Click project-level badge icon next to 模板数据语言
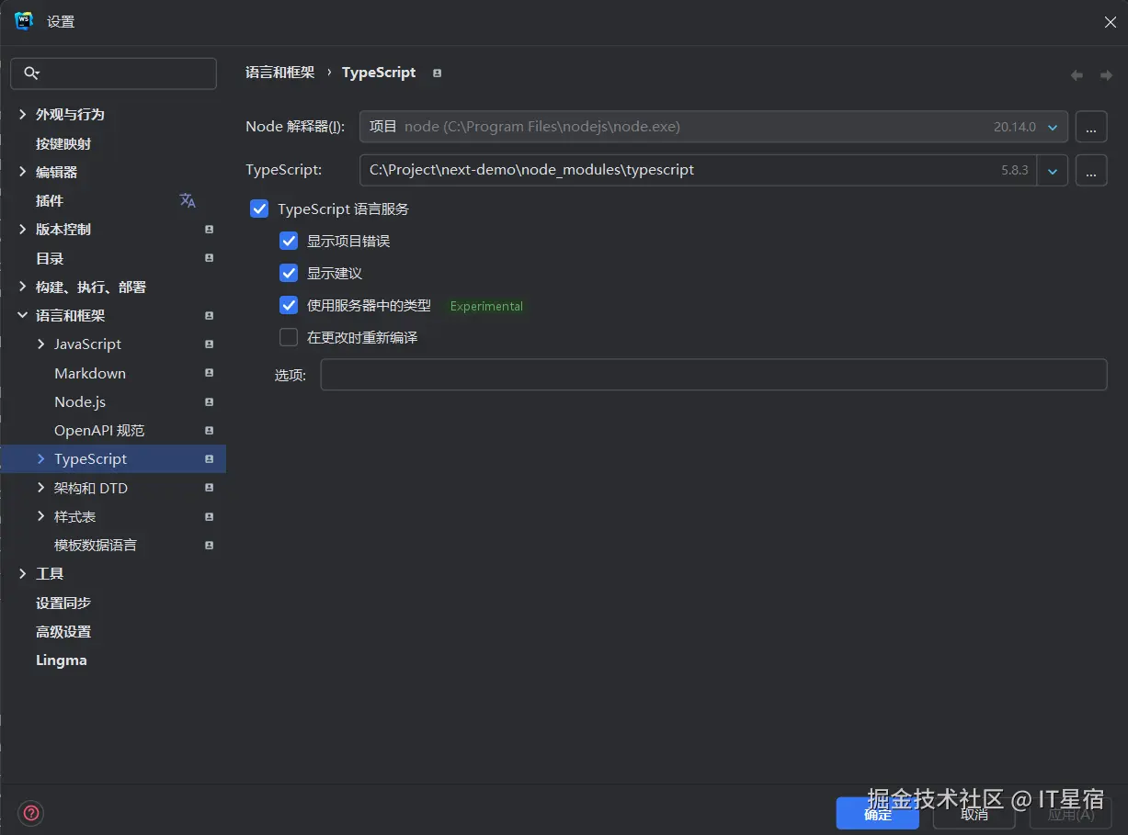This screenshot has height=835, width=1128. 210,546
